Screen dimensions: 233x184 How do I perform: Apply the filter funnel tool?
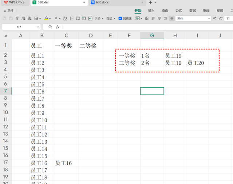click(17, 19)
